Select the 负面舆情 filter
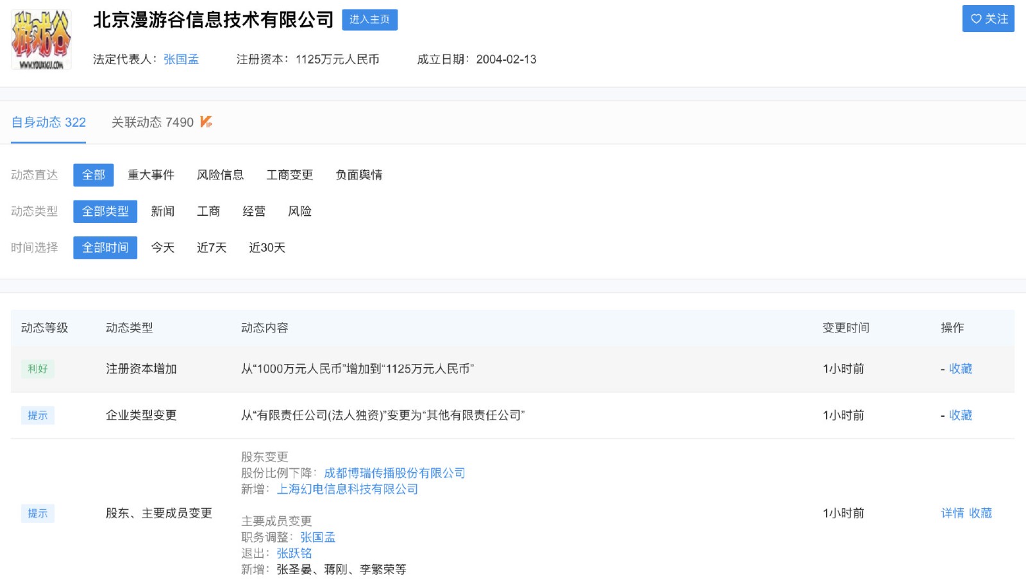Screen dimensions: 1026x583 tap(358, 175)
